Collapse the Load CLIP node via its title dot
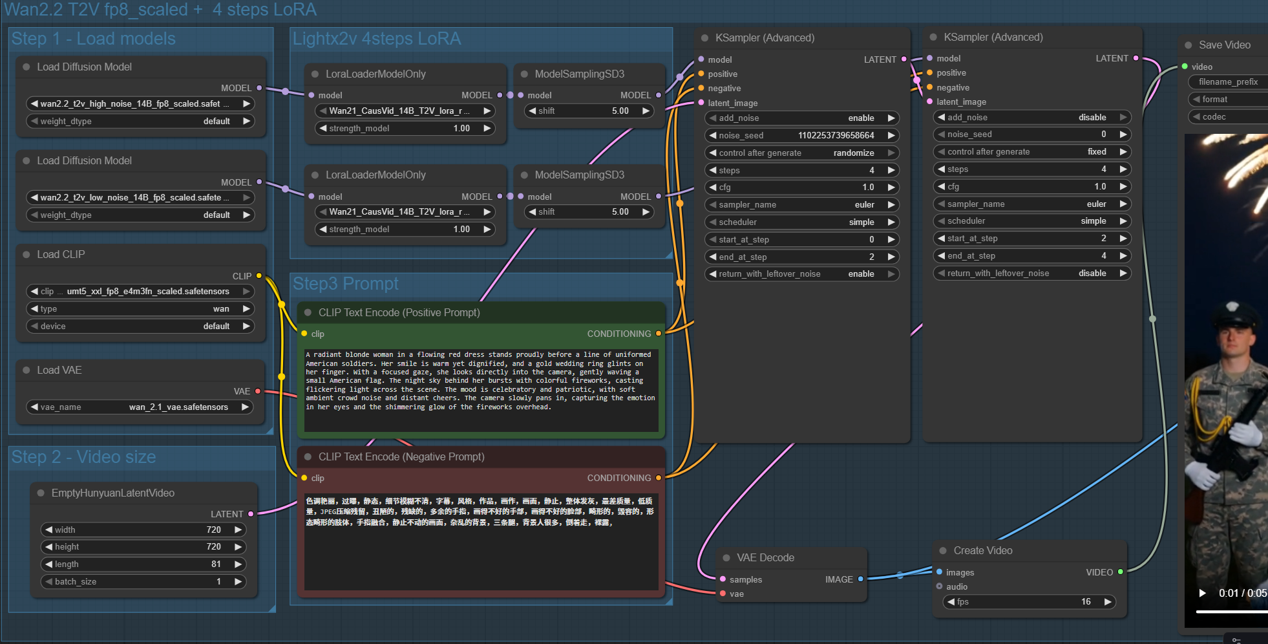Viewport: 1268px width, 644px height. (26, 255)
